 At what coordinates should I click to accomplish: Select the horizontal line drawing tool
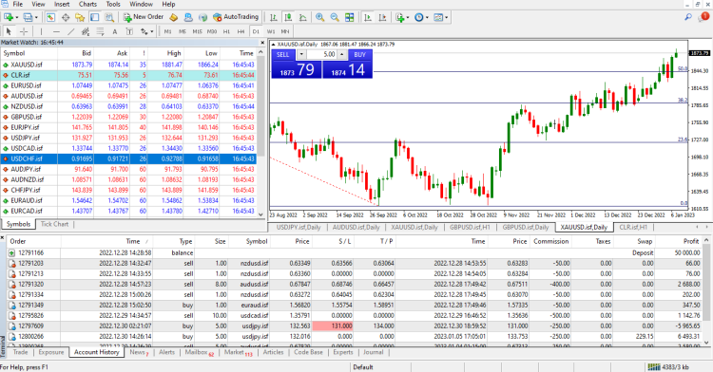pos(56,31)
